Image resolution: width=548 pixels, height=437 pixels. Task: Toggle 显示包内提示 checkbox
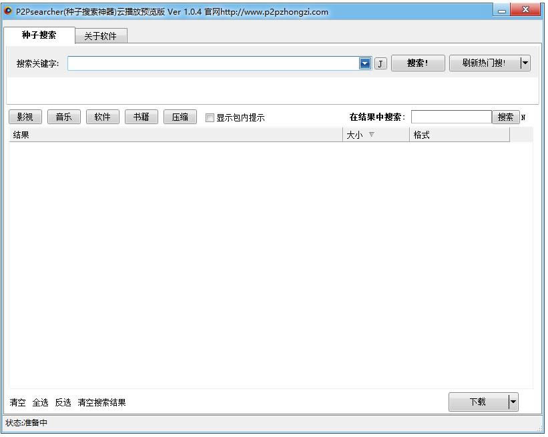click(x=210, y=118)
